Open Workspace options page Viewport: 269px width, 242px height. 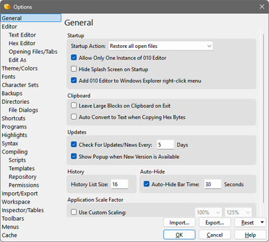16,202
